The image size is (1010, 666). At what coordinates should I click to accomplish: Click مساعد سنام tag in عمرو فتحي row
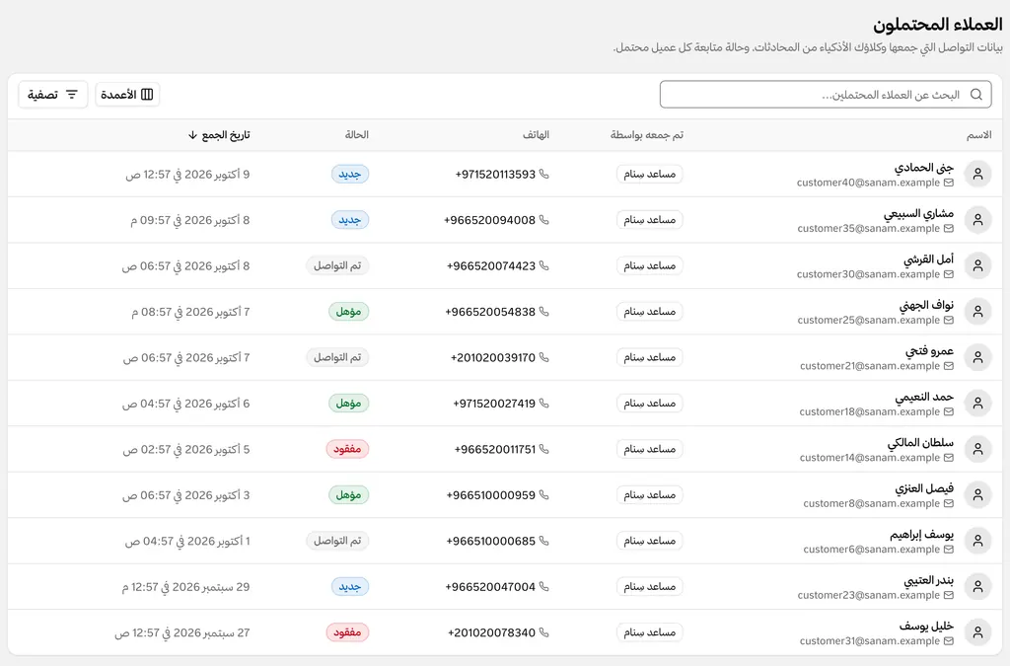point(649,357)
